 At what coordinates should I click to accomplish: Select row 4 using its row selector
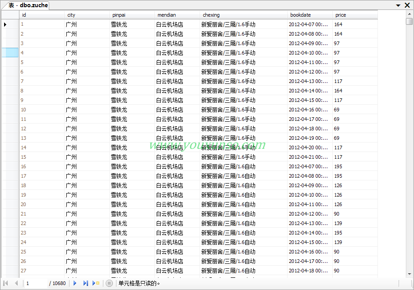[9, 53]
